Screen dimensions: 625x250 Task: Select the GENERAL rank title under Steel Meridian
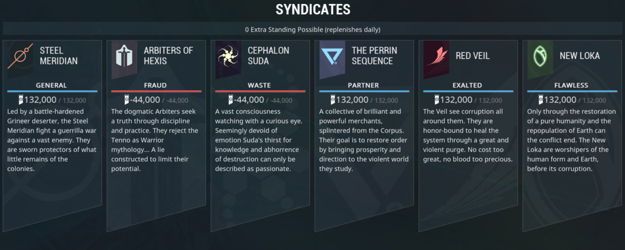tap(52, 85)
